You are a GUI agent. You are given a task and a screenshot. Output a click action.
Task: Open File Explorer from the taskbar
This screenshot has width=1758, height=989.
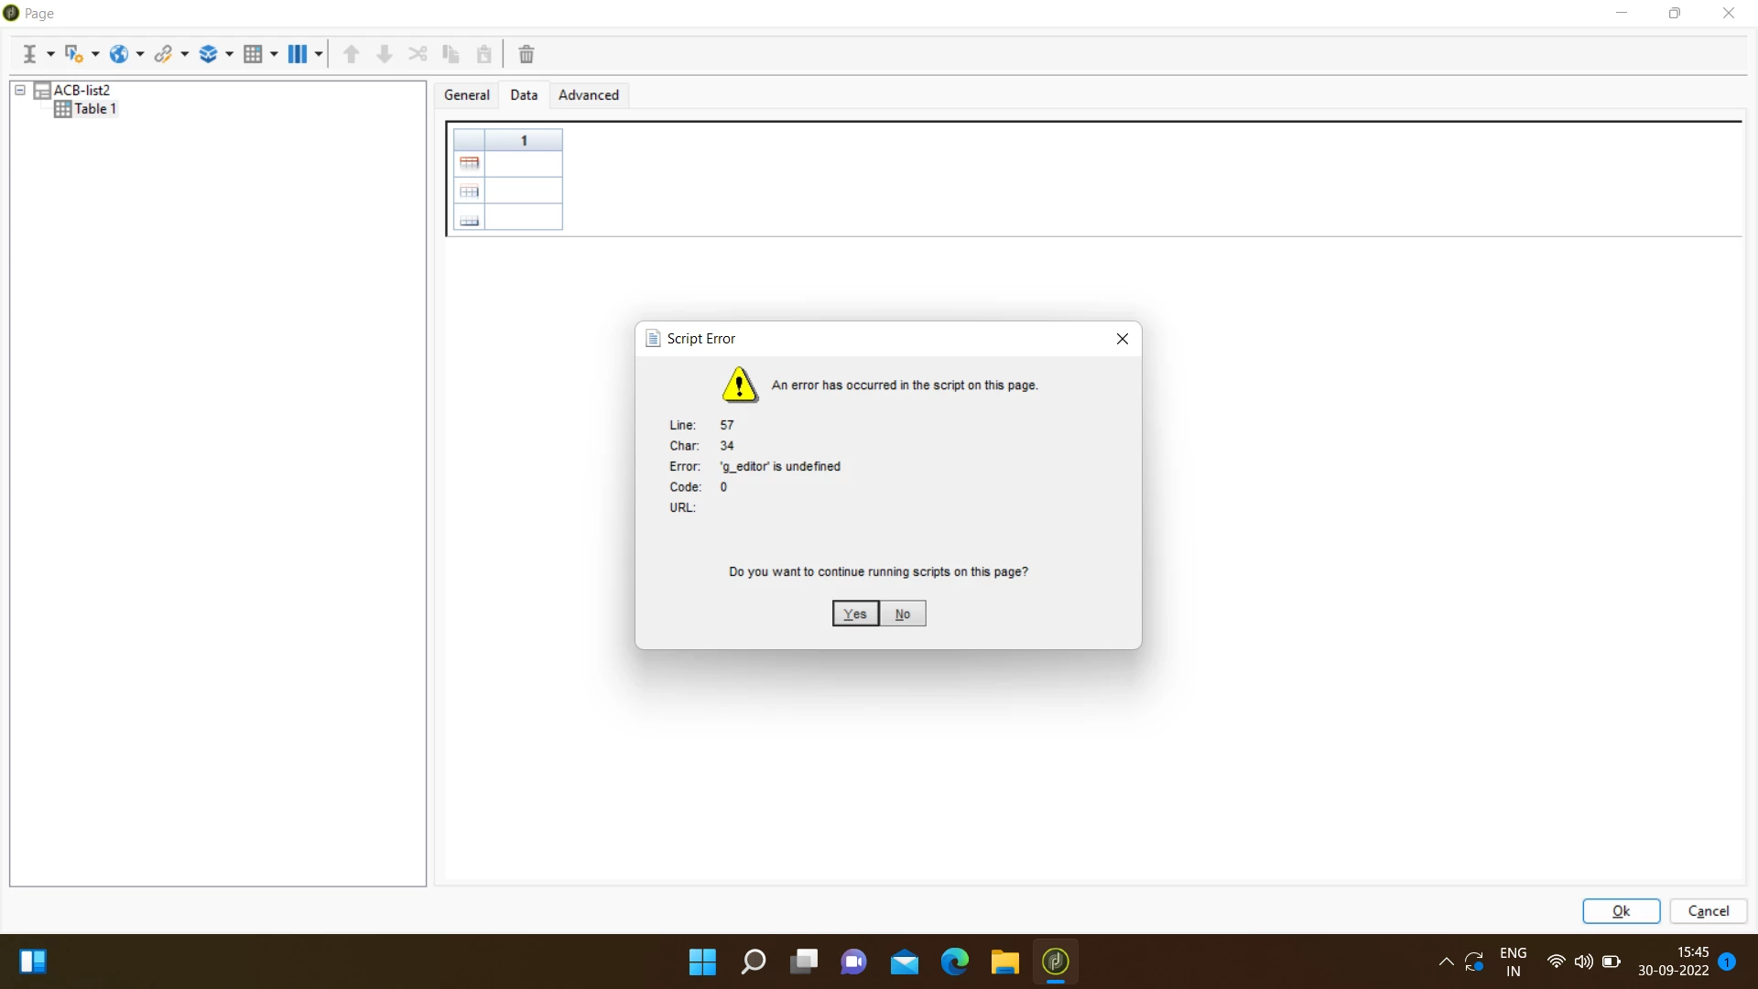pos(1004,962)
